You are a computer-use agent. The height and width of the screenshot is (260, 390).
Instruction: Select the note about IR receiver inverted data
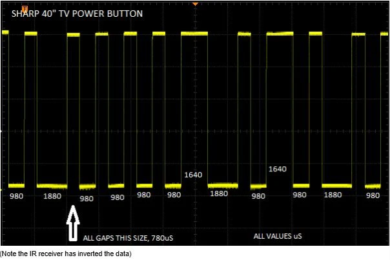tap(66, 254)
